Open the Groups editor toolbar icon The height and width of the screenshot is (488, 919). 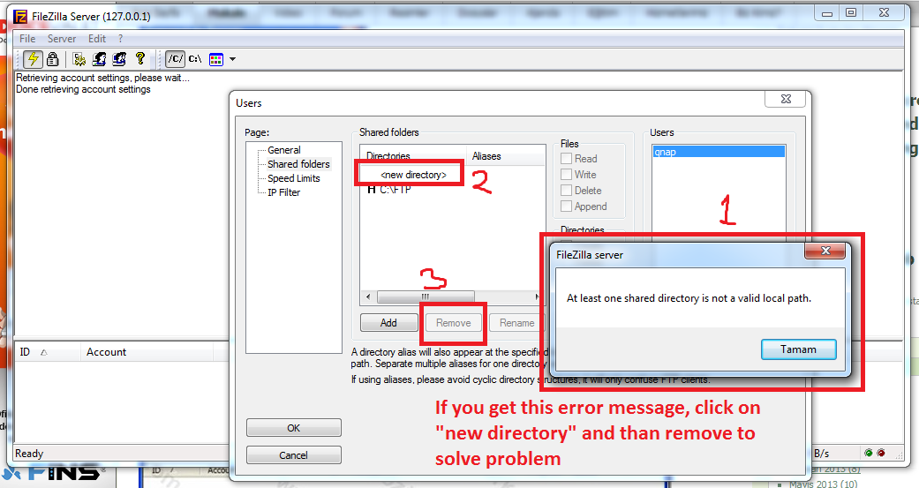(x=119, y=58)
